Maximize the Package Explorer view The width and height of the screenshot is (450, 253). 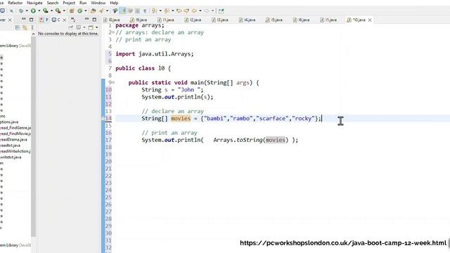(x=31, y=20)
